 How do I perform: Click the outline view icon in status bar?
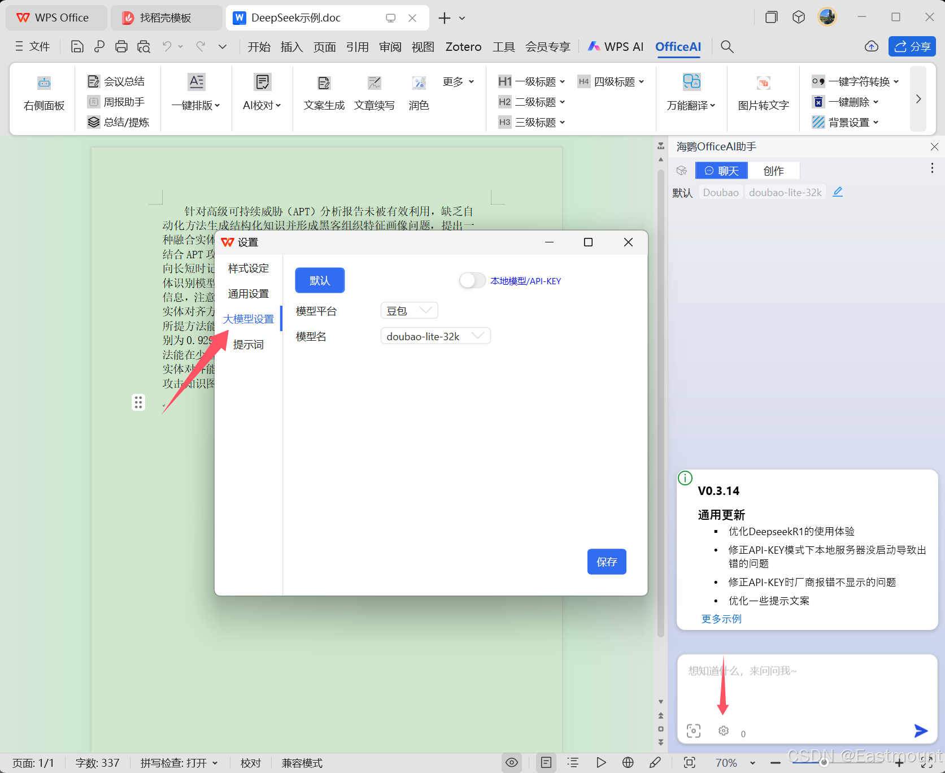pos(573,763)
